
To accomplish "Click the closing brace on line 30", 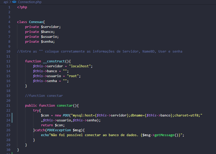I will tap(18, 150).
